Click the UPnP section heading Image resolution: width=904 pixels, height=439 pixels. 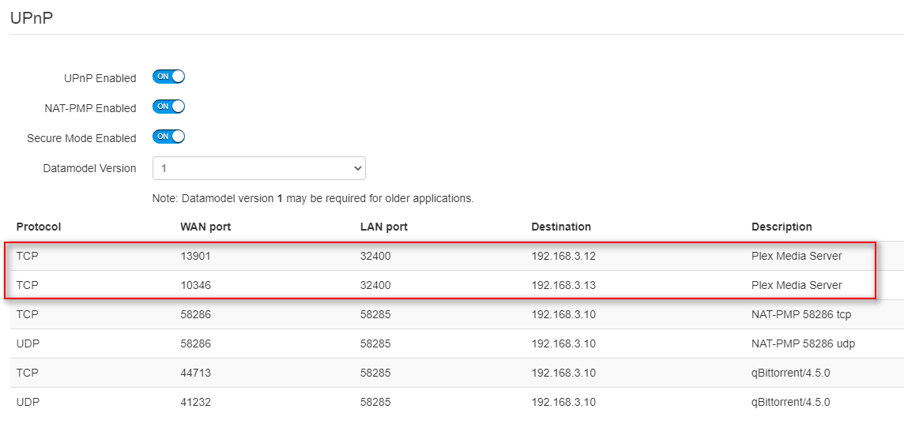coord(32,17)
